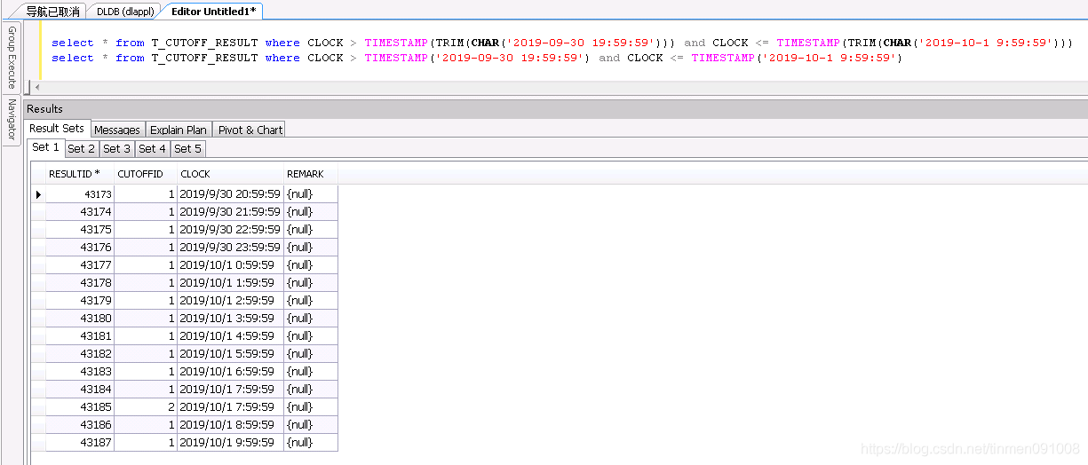Switch to the Result Sets tab

click(57, 129)
